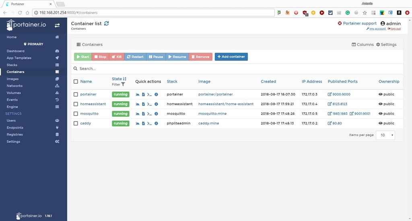The height and width of the screenshot is (221, 412).
Task: Open Volumes in the sidebar
Action: click(x=14, y=93)
